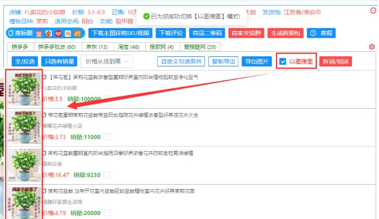Click the 价格:3.5 text
Viewport: 379px width, 219px height.
pyautogui.click(x=52, y=99)
